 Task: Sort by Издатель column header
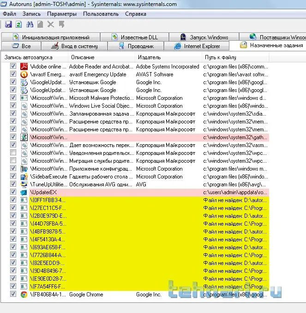(168, 57)
